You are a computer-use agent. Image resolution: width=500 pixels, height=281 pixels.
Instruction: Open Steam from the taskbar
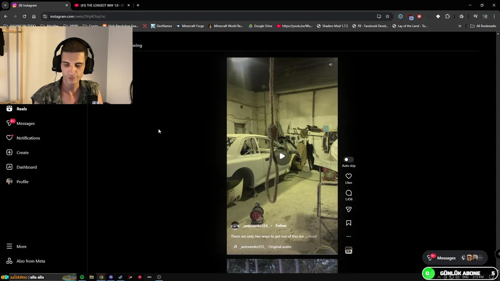120,277
